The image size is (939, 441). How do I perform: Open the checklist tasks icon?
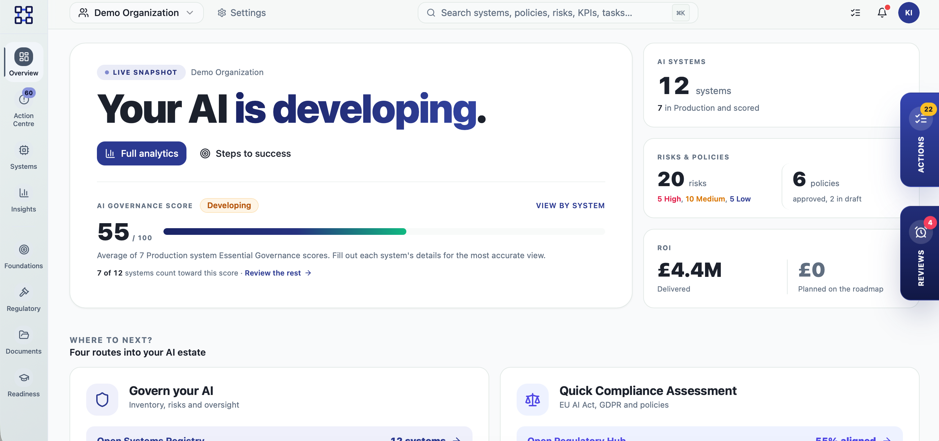855,13
